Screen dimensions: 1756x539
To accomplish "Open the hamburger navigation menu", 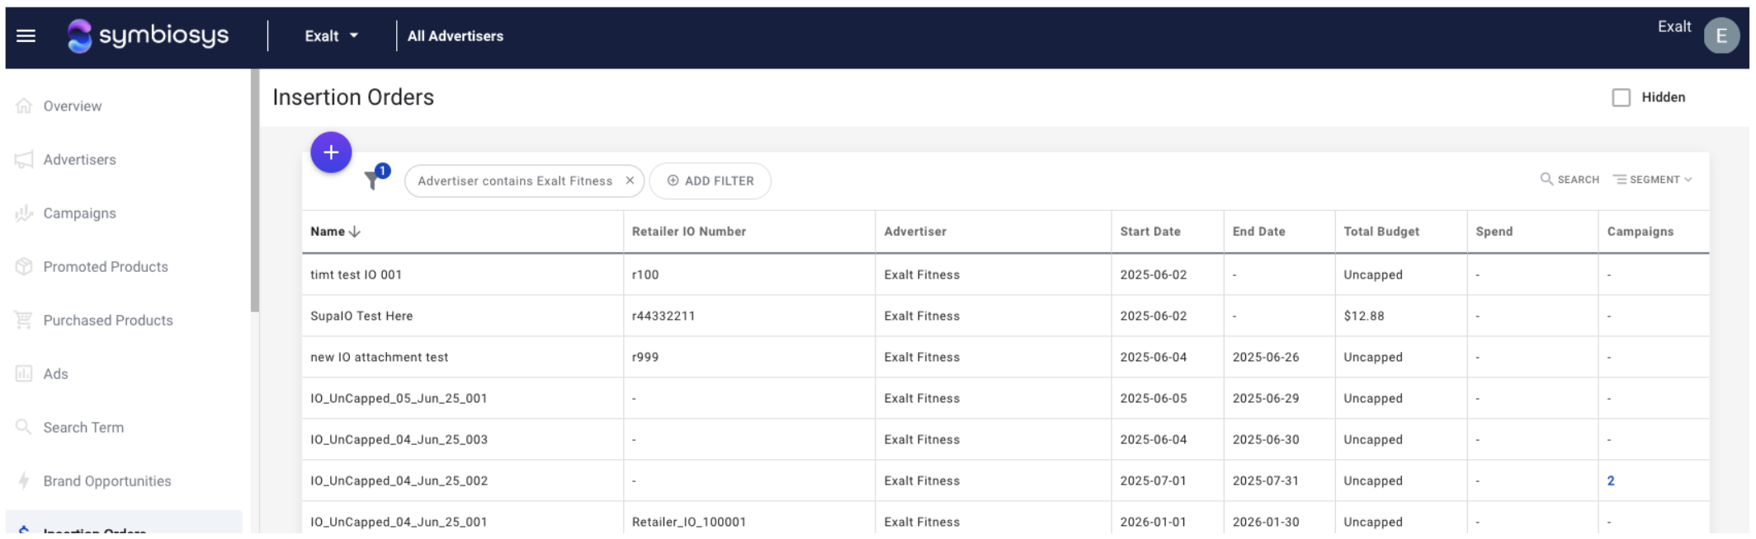I will click(26, 35).
